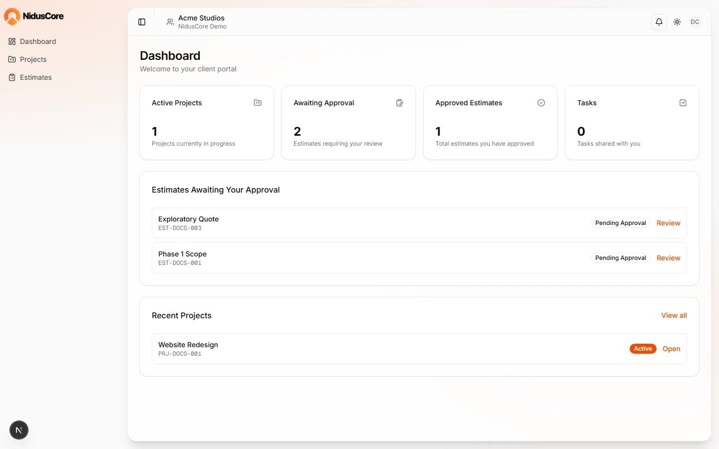This screenshot has width=719, height=449.
Task: Click the Estimates clipboard icon in sidebar
Action: (12, 77)
